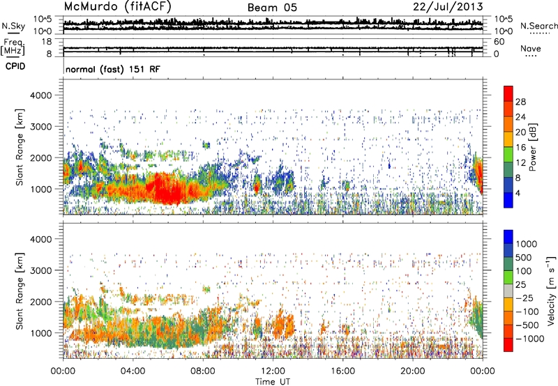558x386 pixels.
Task: Click the 2000 km tick on velocity panel
Action: (x=41, y=302)
